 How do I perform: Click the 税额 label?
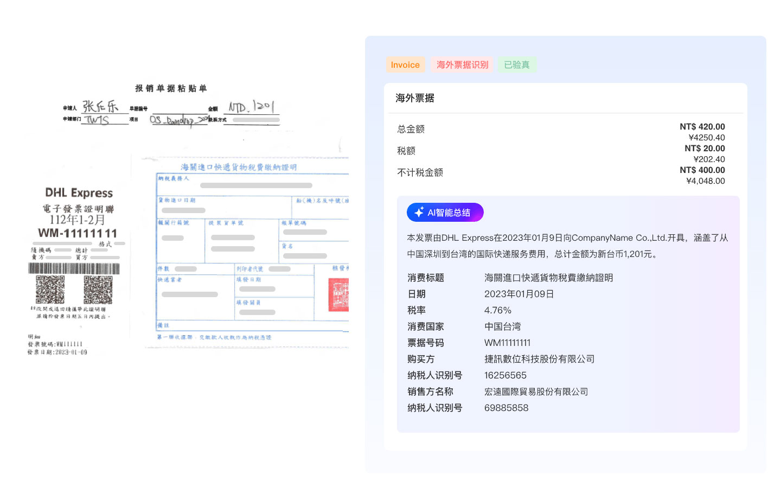[406, 151]
